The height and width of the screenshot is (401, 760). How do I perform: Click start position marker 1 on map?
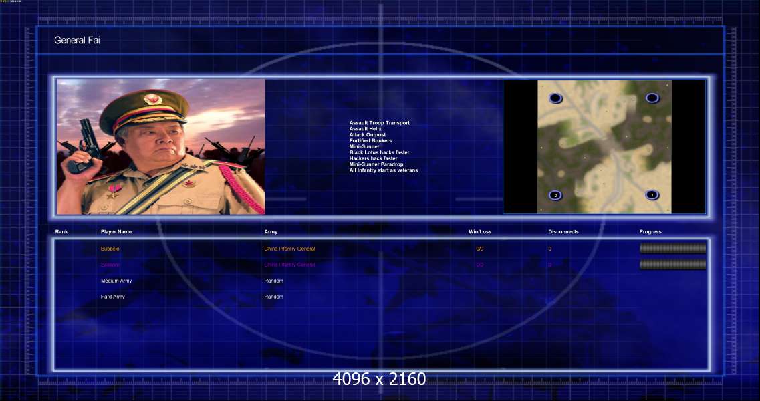(x=652, y=195)
